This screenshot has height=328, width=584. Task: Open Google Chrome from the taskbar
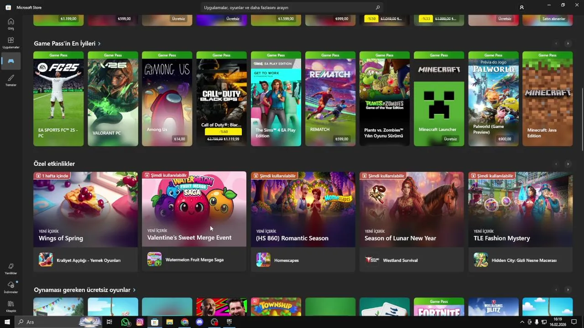pos(184,322)
